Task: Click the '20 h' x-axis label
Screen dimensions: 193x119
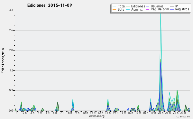Action: (161, 113)
